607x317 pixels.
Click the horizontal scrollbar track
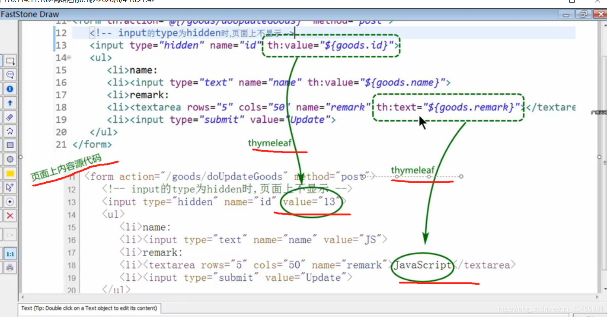pyautogui.click(x=310, y=297)
